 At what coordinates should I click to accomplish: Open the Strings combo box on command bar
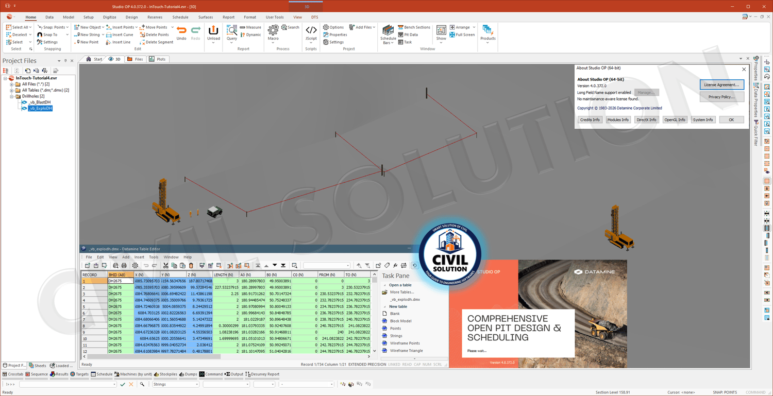tap(176, 385)
